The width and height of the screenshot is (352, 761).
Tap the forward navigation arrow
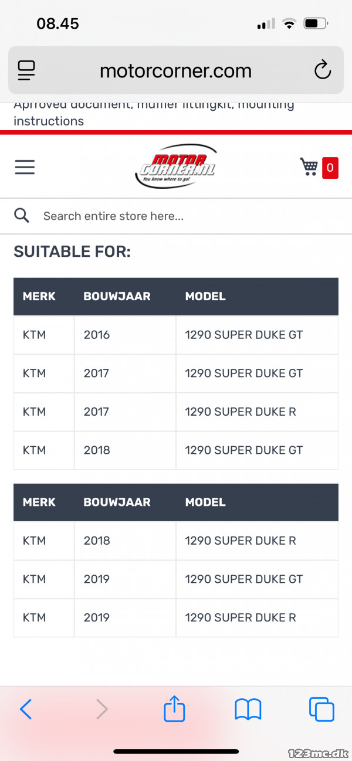pyautogui.click(x=102, y=709)
